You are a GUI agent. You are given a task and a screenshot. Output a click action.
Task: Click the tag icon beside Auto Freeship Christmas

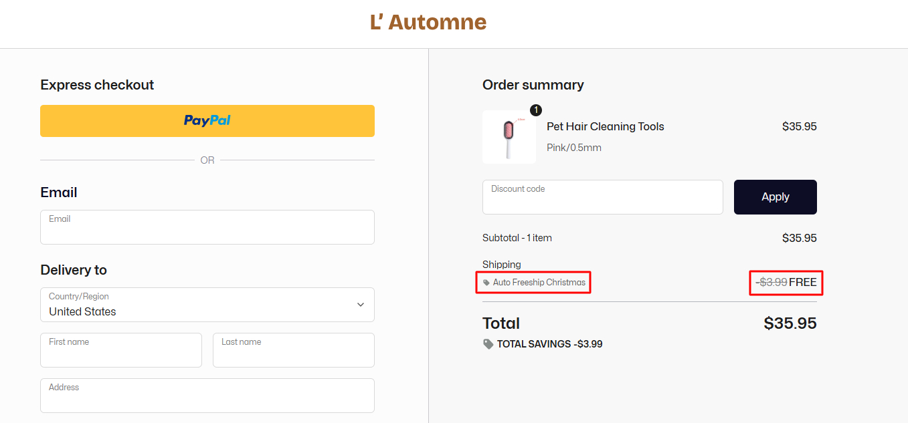pyautogui.click(x=486, y=283)
